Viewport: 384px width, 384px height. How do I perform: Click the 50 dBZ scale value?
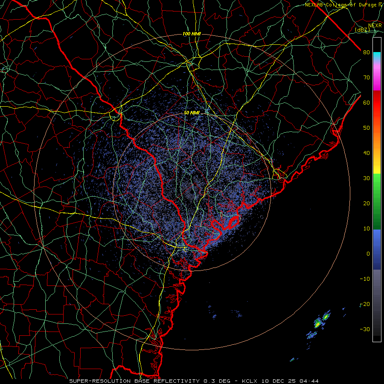tap(367, 128)
